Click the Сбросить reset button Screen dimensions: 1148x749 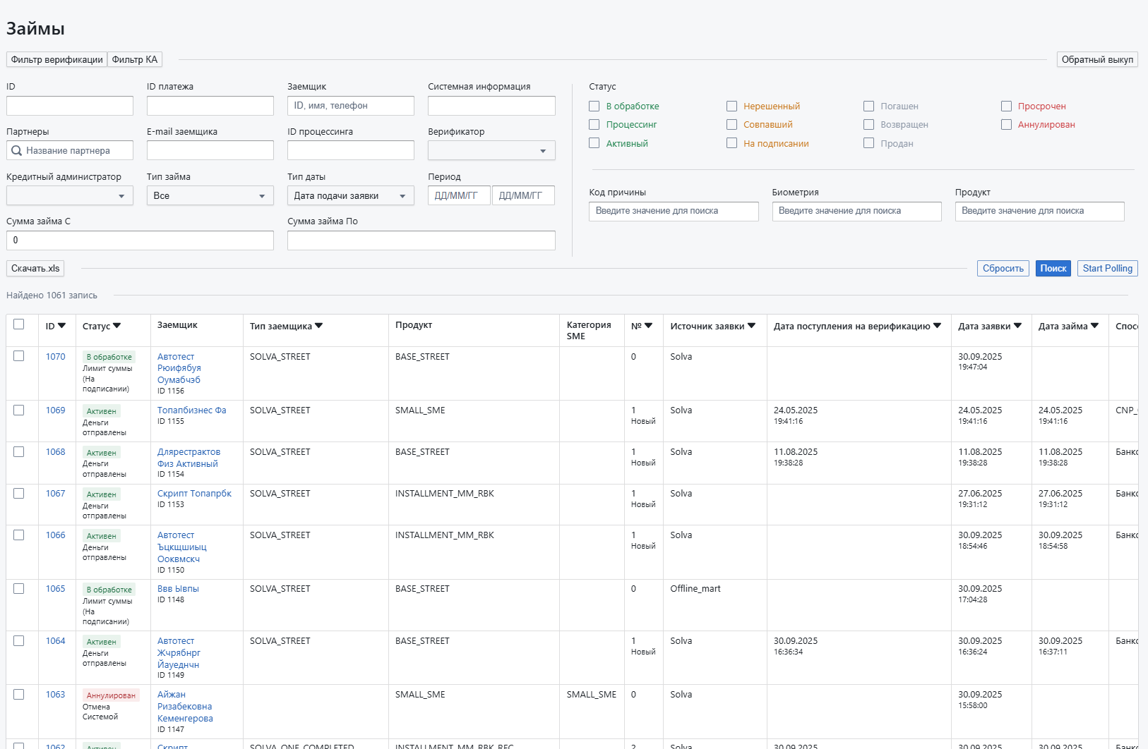(1003, 269)
